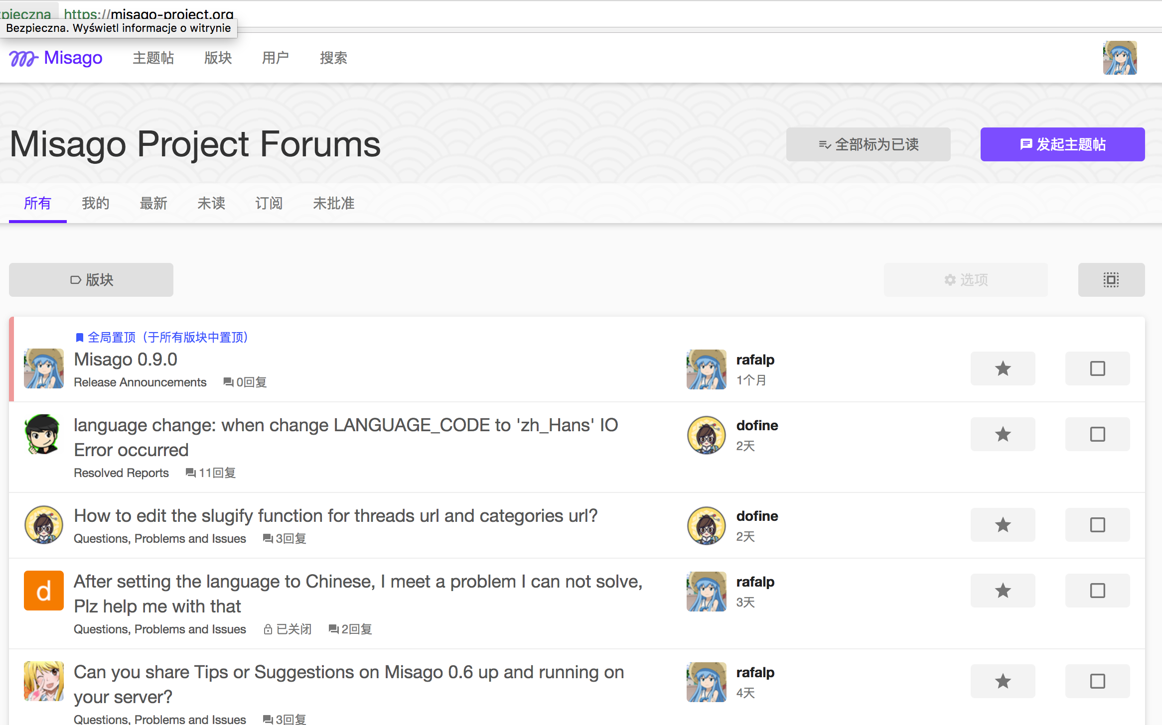Click star button on LANGUAGE_CODE thread
Screen dimensions: 1162x725
click(x=1003, y=434)
